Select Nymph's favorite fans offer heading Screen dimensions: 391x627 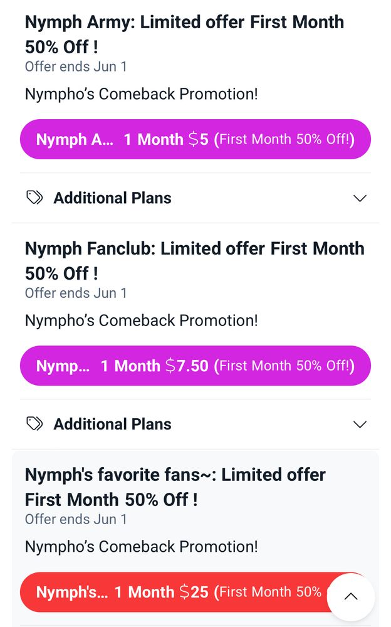click(175, 487)
